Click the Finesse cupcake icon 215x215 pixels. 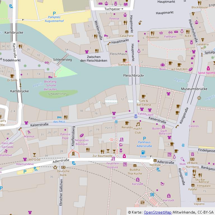(x=125, y=15)
